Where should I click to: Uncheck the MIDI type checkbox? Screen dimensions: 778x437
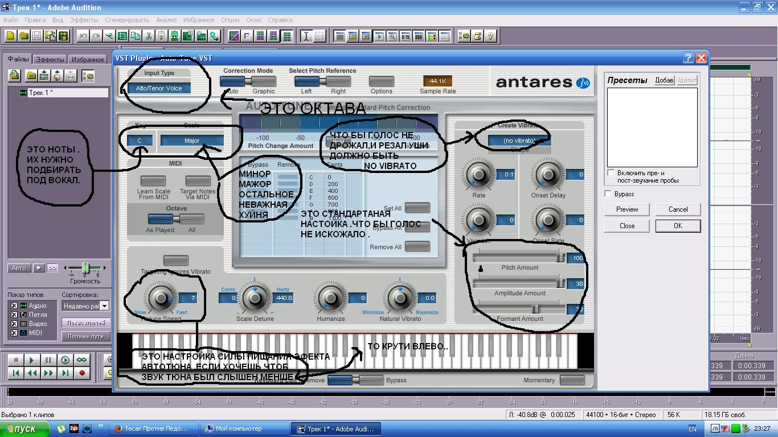(x=14, y=333)
